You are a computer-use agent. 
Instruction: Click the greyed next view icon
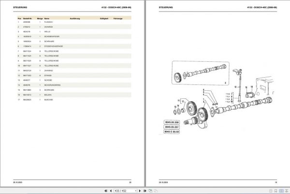(156, 191)
